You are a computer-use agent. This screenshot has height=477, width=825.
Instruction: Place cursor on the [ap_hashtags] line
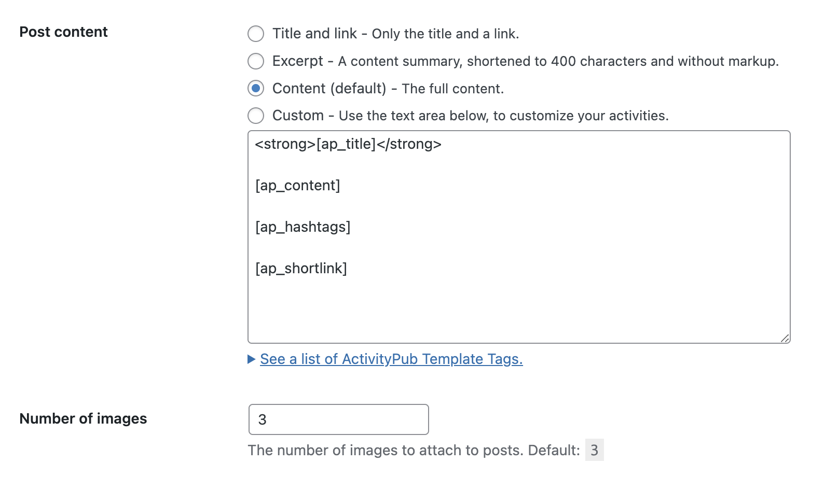tap(303, 227)
